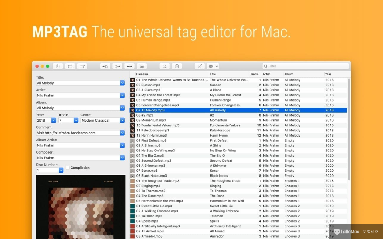Click the Quick Action icon beside the wand
Viewport: 383px width, 239px height.
tap(177, 66)
